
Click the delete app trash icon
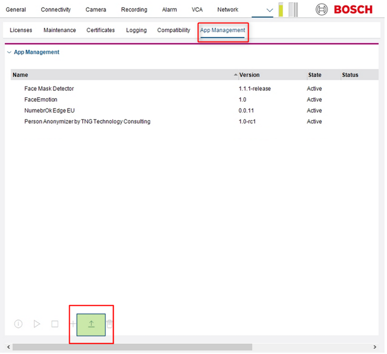(x=110, y=324)
